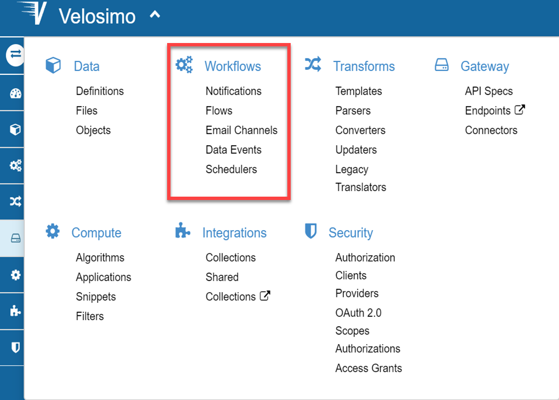Open the sidebar dashboard gauge icon
This screenshot has width=559, height=400.
tap(15, 93)
